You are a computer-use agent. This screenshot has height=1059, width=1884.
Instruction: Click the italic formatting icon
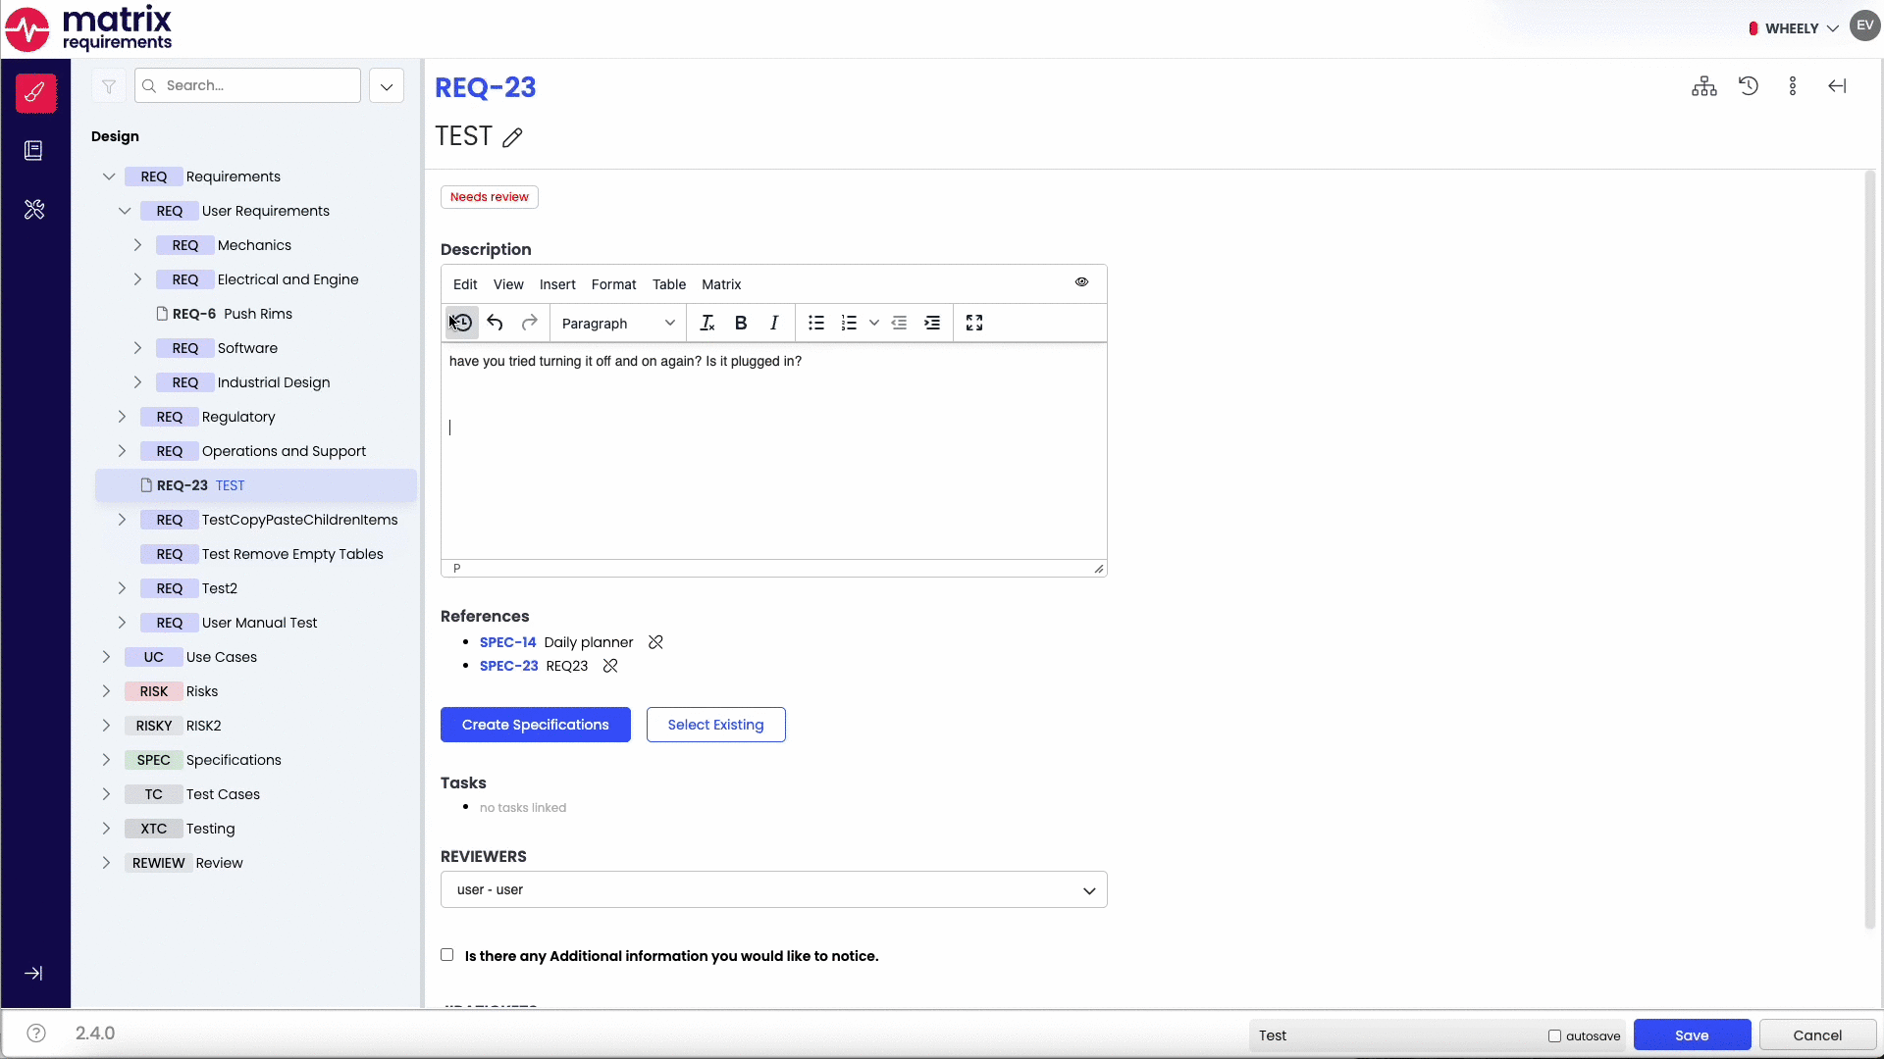(774, 324)
